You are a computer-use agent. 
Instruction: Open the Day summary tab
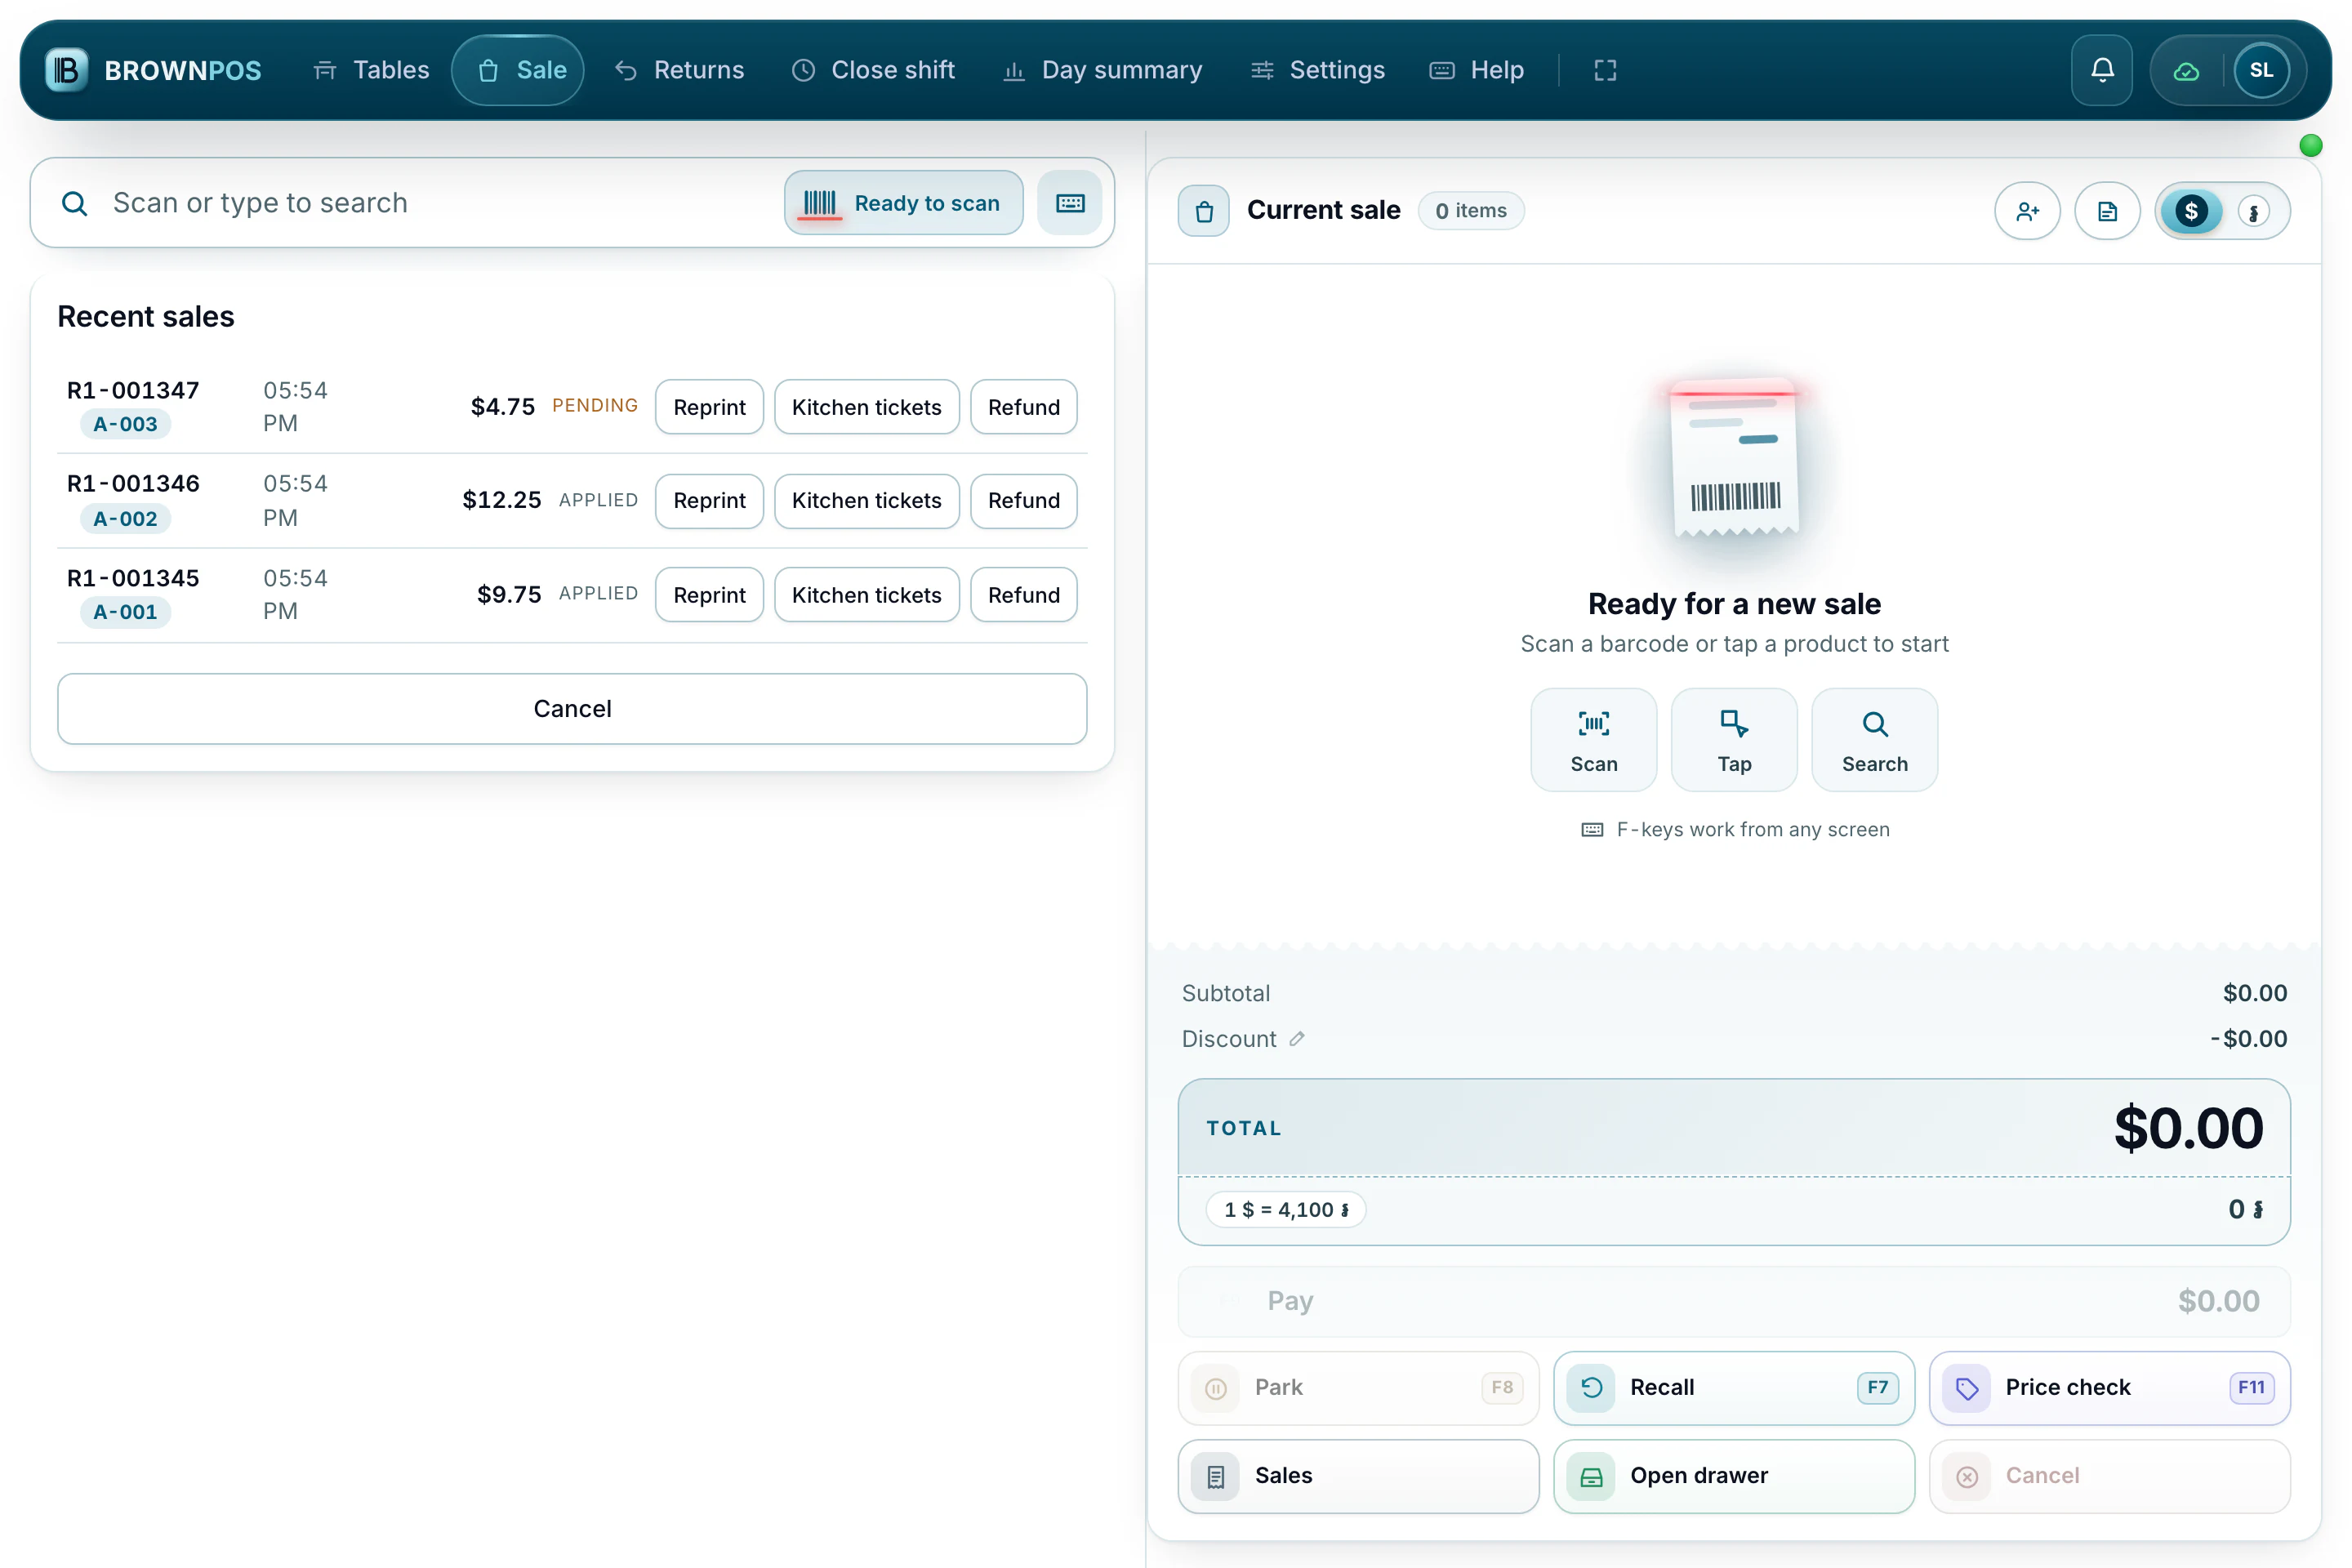point(1103,70)
